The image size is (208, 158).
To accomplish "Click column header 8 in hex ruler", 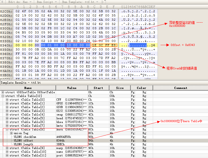I will pos(69,7).
